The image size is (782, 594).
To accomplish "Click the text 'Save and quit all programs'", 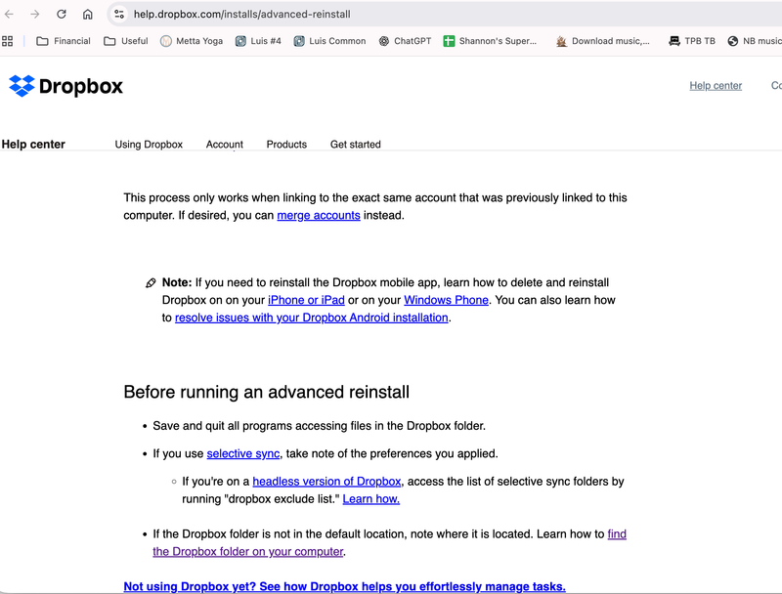I will pos(223,426).
